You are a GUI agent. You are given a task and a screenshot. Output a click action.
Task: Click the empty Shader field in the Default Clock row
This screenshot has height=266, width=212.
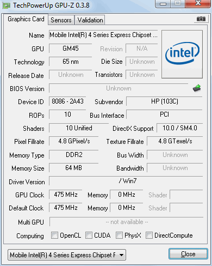click(x=186, y=208)
